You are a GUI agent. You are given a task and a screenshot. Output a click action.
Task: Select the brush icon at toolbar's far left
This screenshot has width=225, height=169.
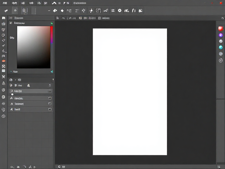(6, 11)
